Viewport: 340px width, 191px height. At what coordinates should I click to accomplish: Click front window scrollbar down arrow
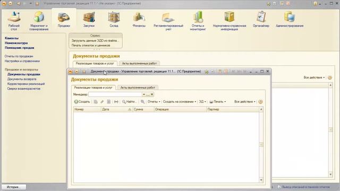point(261,180)
